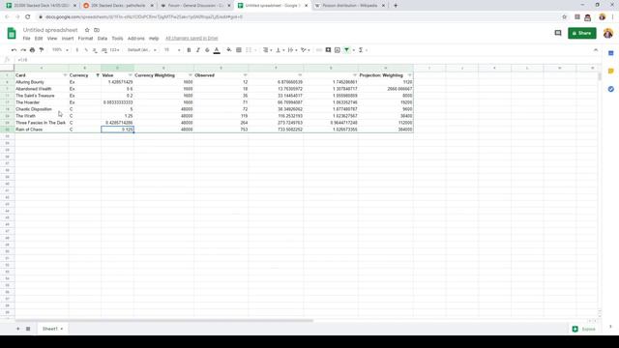The width and height of the screenshot is (619, 348).
Task: Print the spreadsheet using the printer icon
Action: coord(32,50)
